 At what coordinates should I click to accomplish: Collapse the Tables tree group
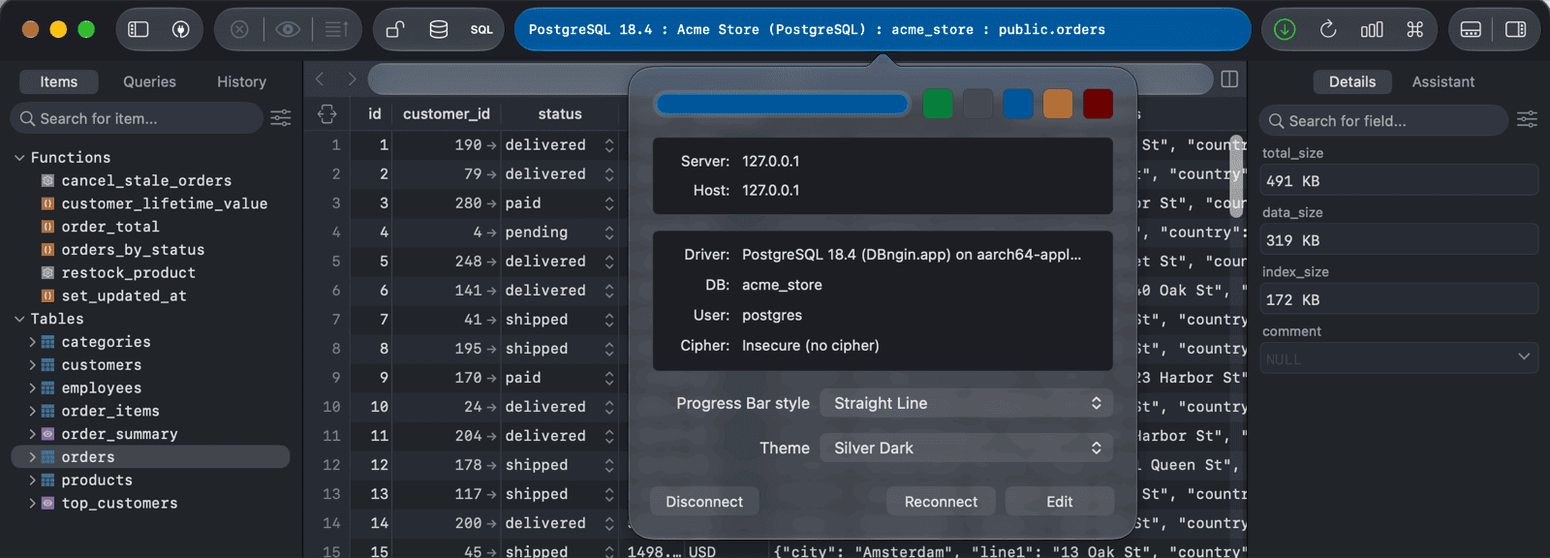coord(19,319)
